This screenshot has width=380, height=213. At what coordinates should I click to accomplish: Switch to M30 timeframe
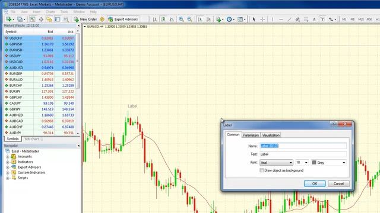point(369,20)
